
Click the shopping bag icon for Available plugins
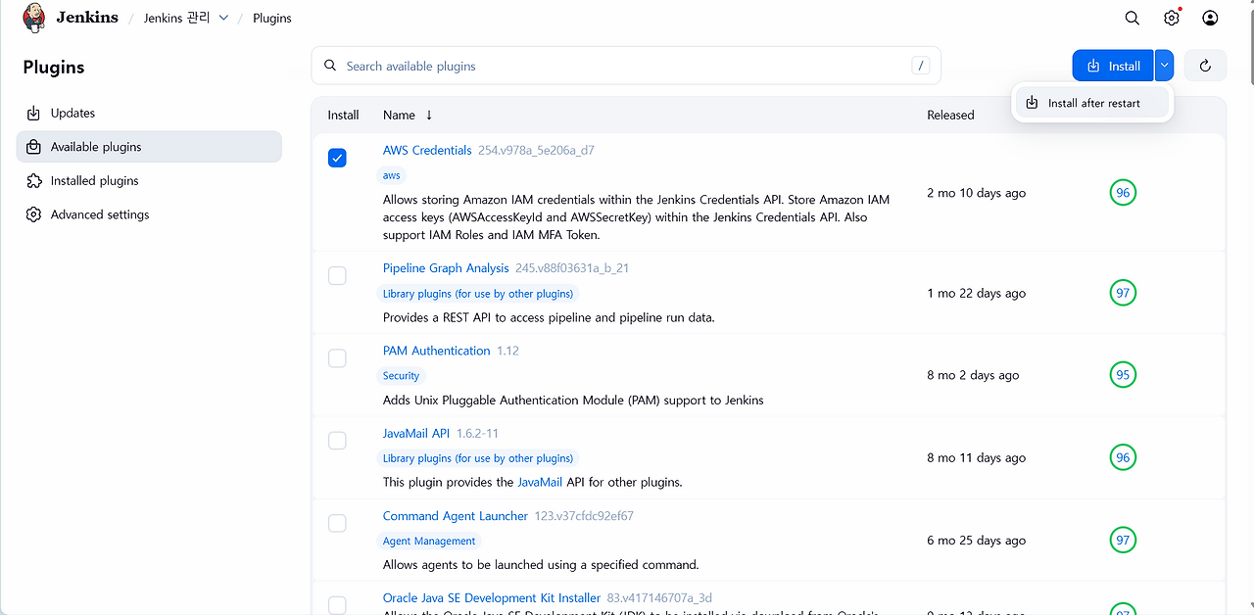[33, 147]
